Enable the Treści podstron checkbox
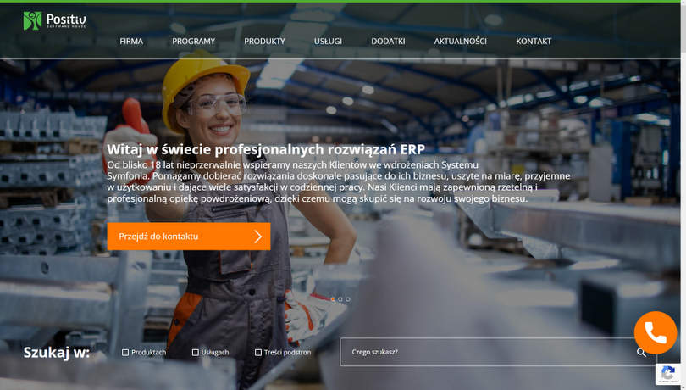This screenshot has height=390, width=686. pos(258,353)
